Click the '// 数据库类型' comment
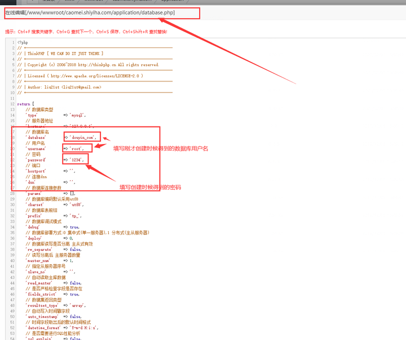The image size is (406, 340). point(39,110)
